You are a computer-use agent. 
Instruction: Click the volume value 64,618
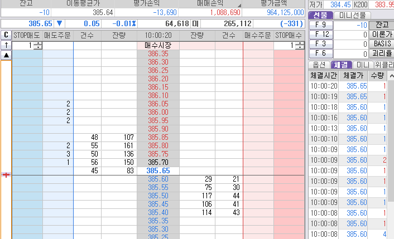point(177,23)
